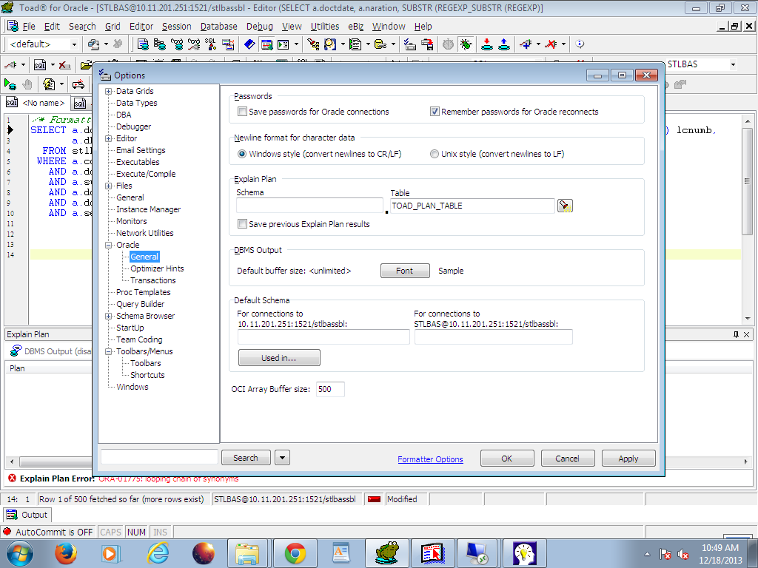The width and height of the screenshot is (758, 568).
Task: Click the explain plan lightning icon
Action: click(49, 84)
